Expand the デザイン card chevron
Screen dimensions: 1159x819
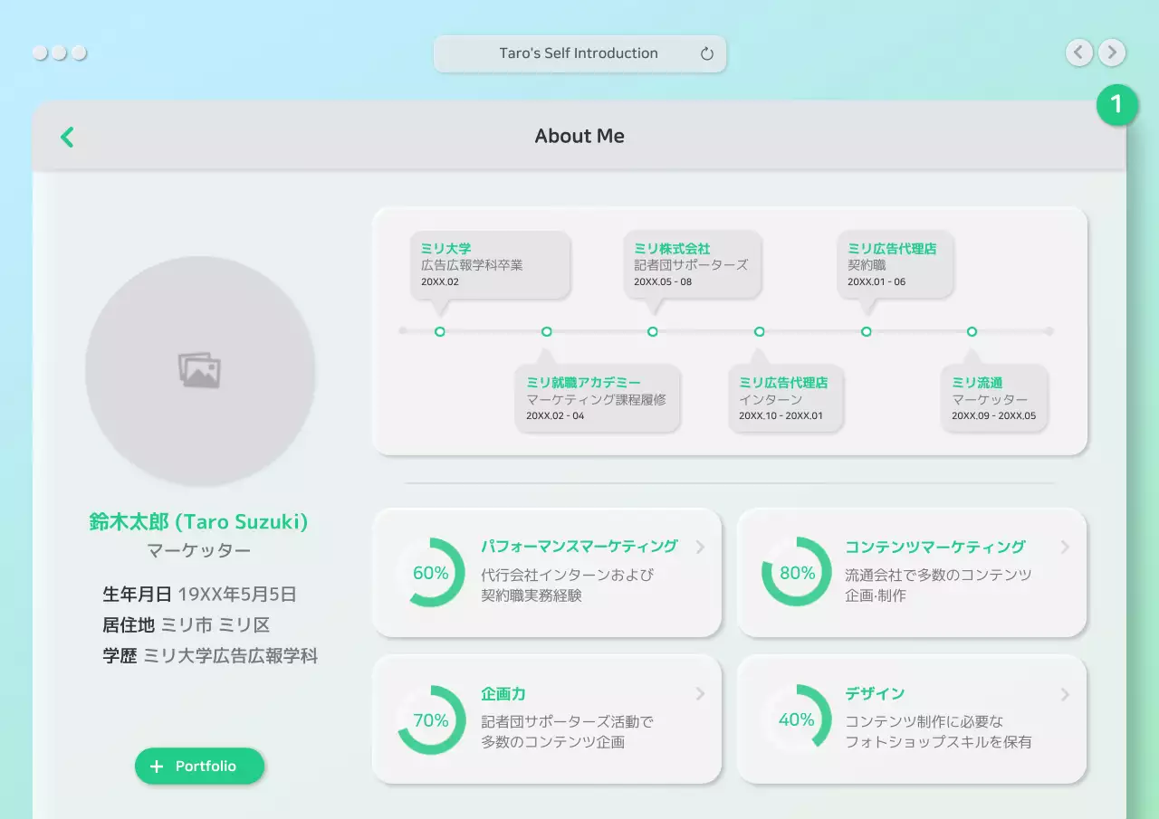[1065, 694]
